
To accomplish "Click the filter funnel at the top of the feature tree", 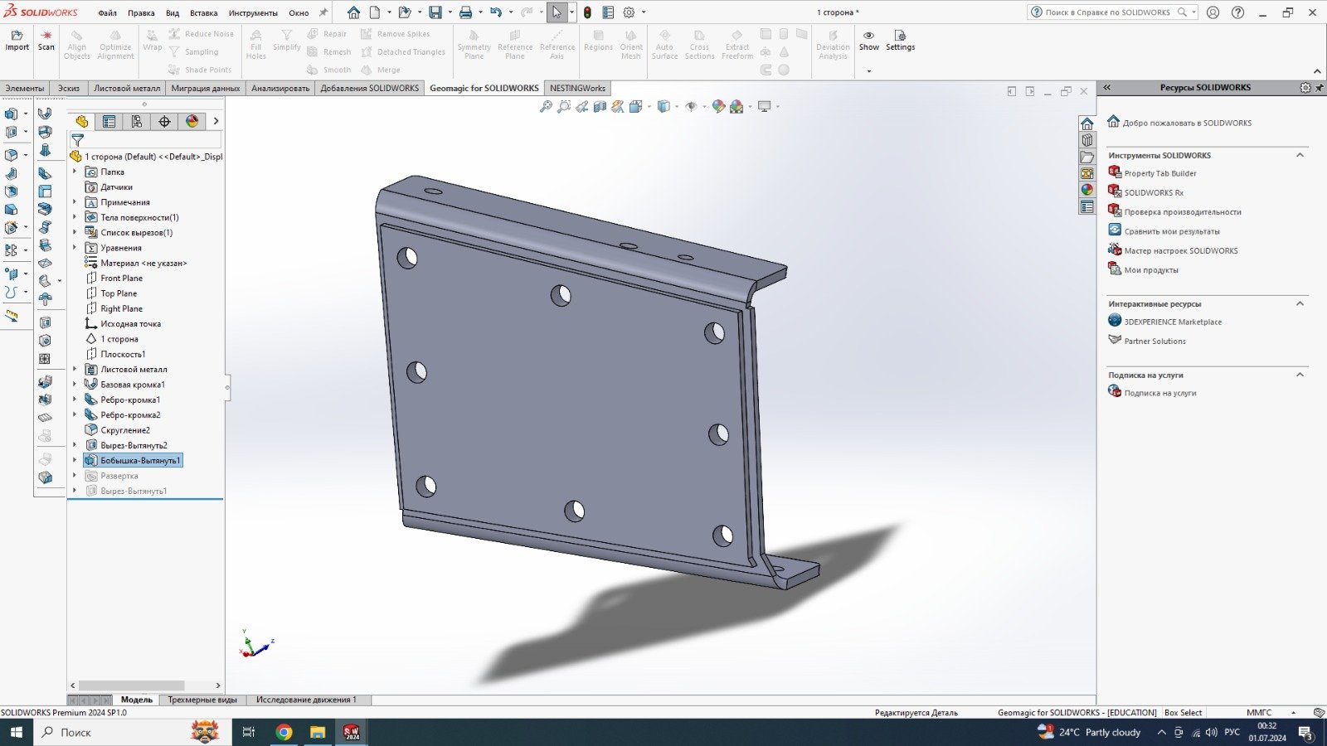I will 78,140.
